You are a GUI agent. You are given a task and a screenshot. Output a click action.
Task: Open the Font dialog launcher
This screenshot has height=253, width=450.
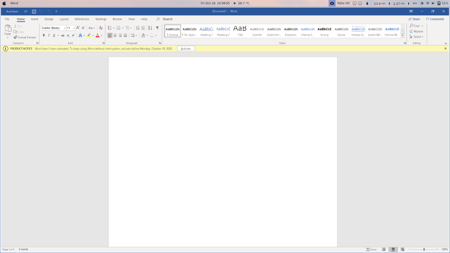tap(103, 43)
